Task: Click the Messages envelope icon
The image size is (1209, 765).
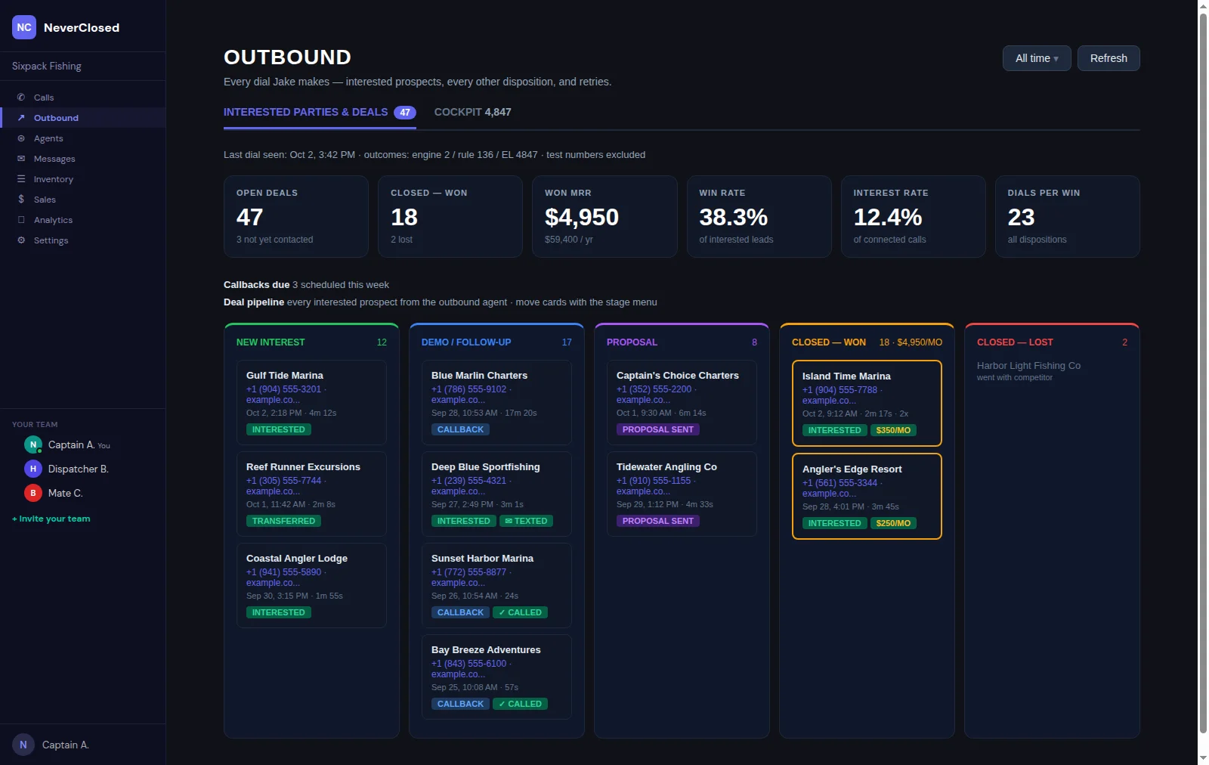Action: pos(21,159)
